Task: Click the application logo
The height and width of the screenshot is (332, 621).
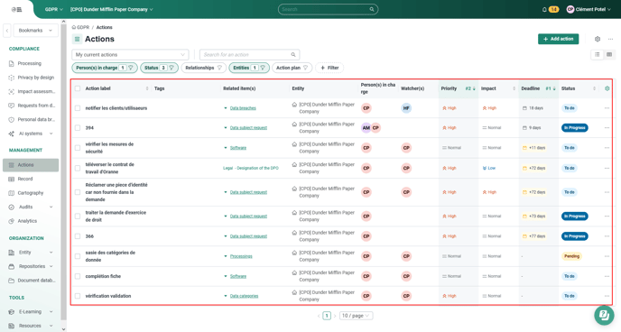Action: click(x=16, y=10)
